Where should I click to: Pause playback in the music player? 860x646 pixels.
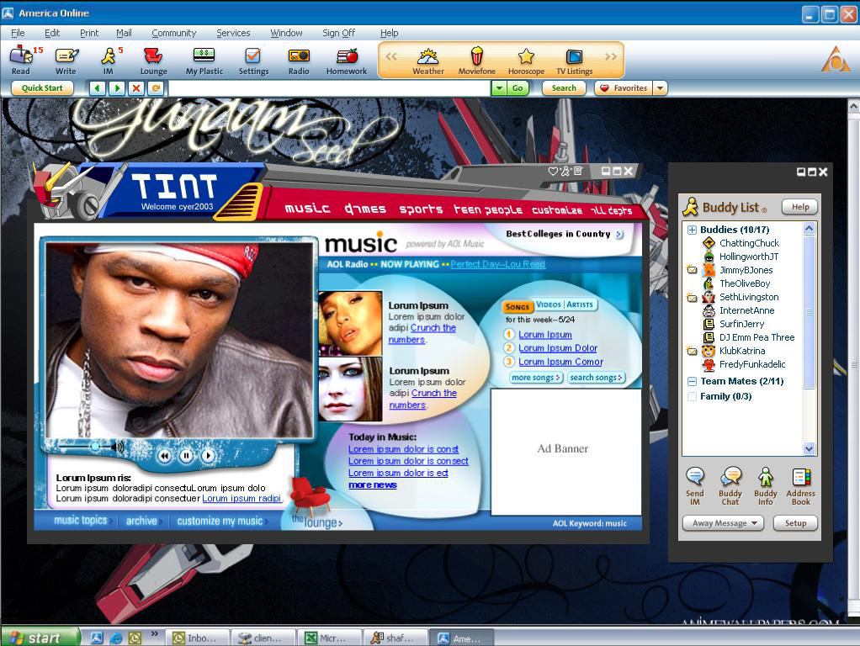pyautogui.click(x=186, y=455)
